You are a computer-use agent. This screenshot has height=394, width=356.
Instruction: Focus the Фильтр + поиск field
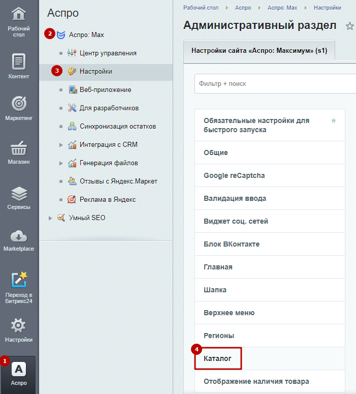(275, 84)
